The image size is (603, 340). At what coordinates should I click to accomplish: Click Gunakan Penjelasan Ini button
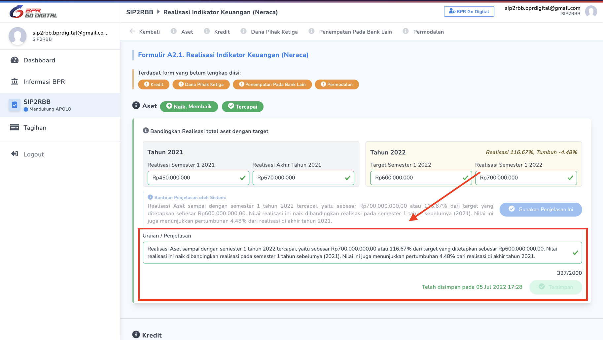tap(541, 210)
